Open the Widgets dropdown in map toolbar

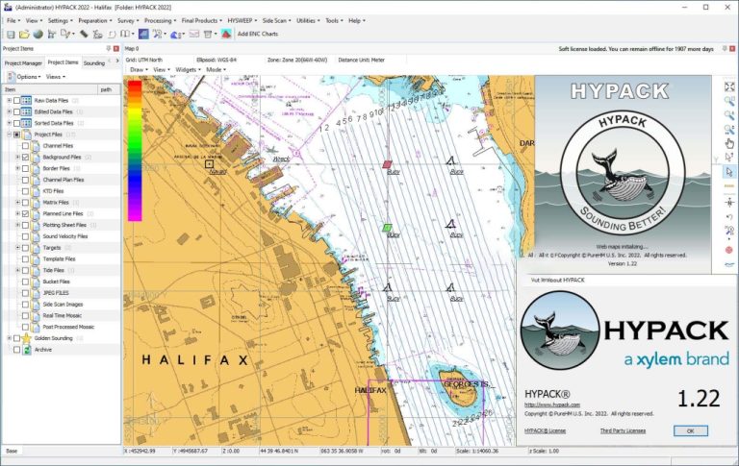click(188, 70)
